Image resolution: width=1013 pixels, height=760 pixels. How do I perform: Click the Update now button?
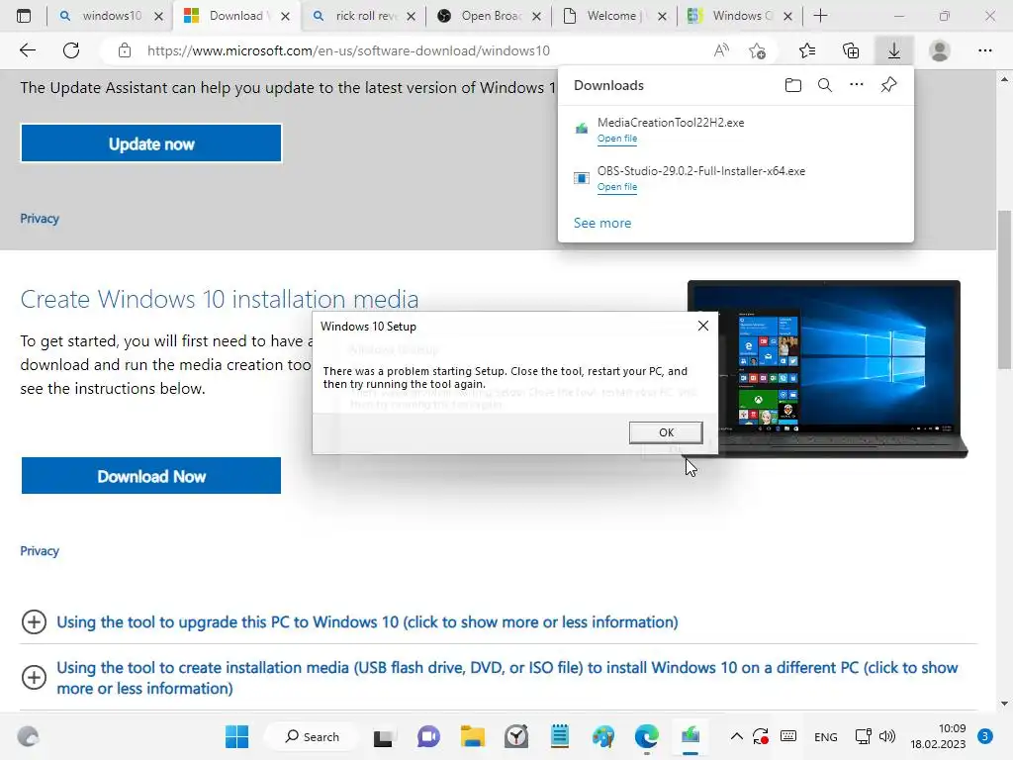click(151, 143)
